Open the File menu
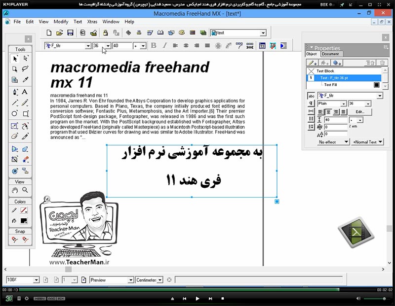395x306 pixels. click(17, 22)
